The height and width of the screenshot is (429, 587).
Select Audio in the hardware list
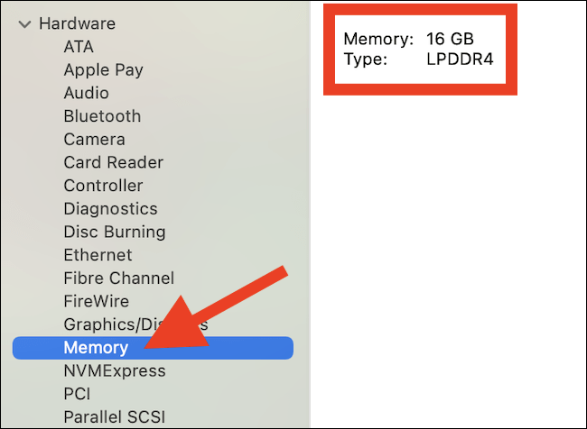click(x=86, y=93)
